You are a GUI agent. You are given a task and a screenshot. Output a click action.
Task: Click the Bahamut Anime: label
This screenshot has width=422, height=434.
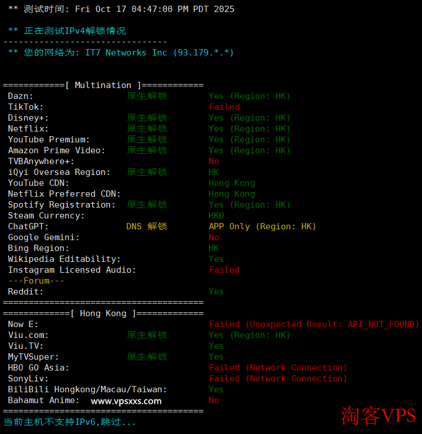point(44,400)
